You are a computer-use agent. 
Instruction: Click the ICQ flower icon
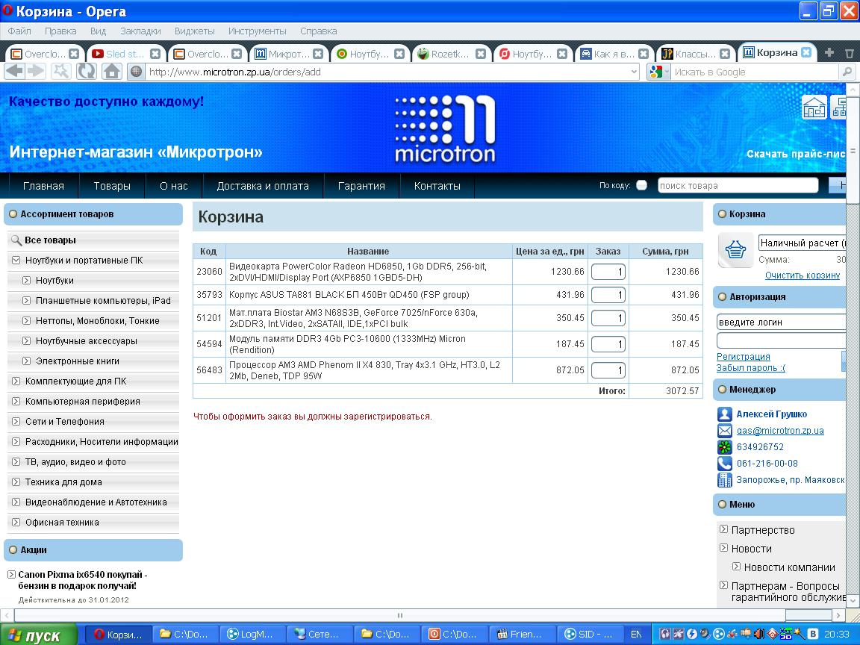pos(725,447)
